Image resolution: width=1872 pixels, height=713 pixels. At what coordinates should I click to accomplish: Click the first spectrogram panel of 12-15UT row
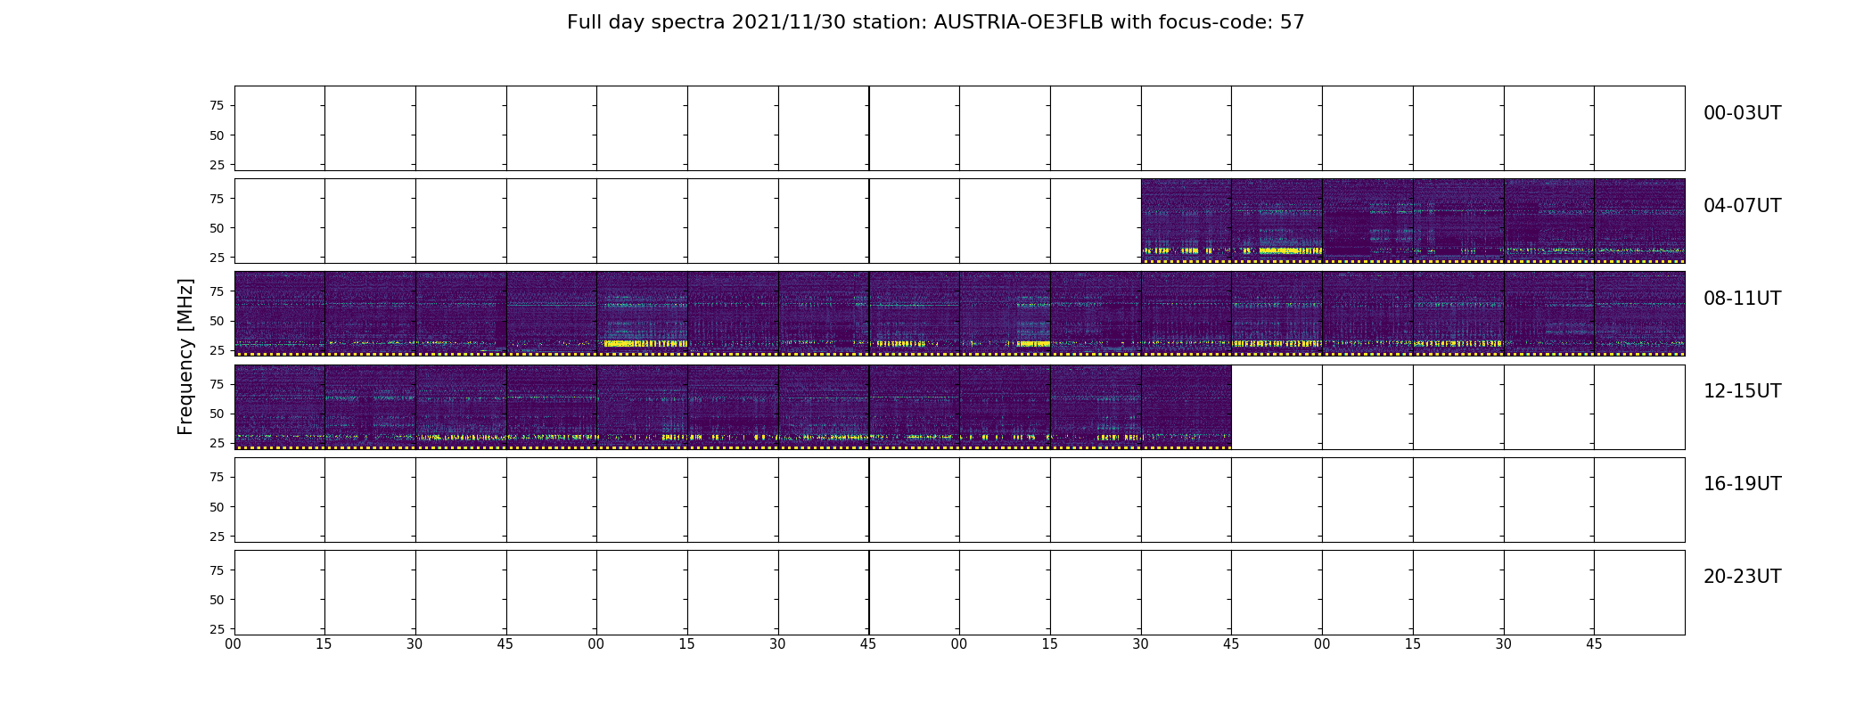tap(279, 406)
